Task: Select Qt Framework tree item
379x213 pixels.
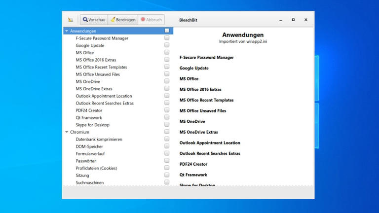Action: [x=89, y=118]
